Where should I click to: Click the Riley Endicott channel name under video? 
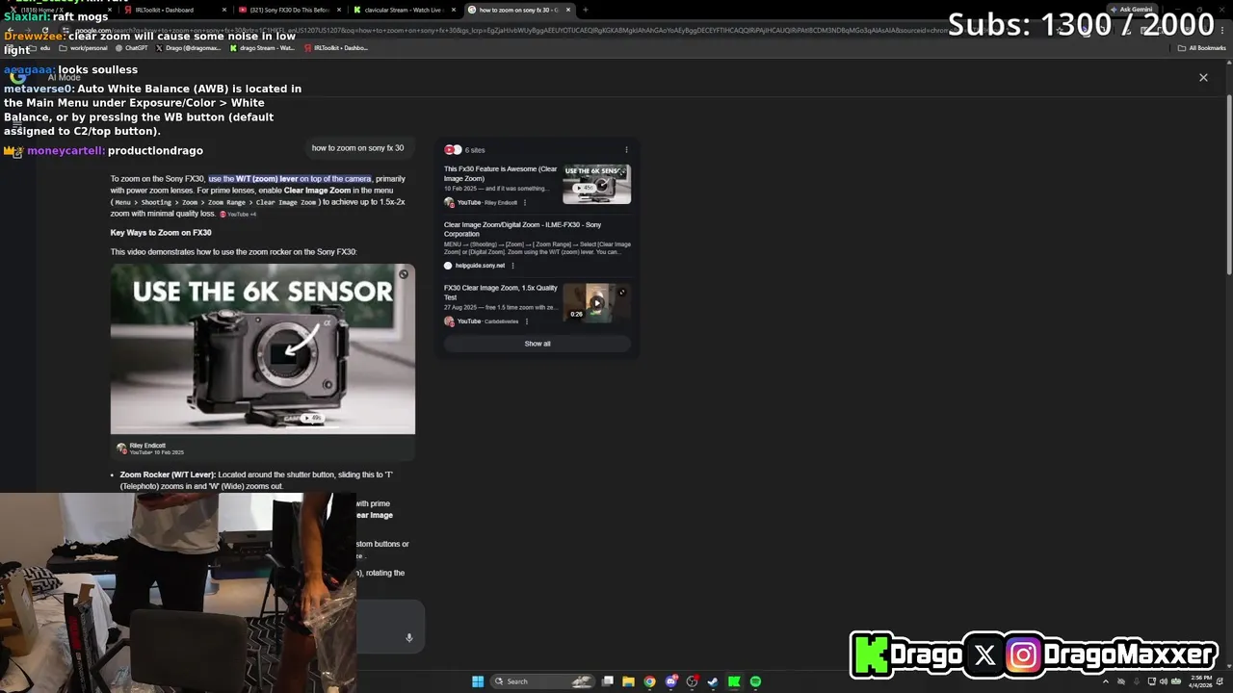click(x=147, y=446)
